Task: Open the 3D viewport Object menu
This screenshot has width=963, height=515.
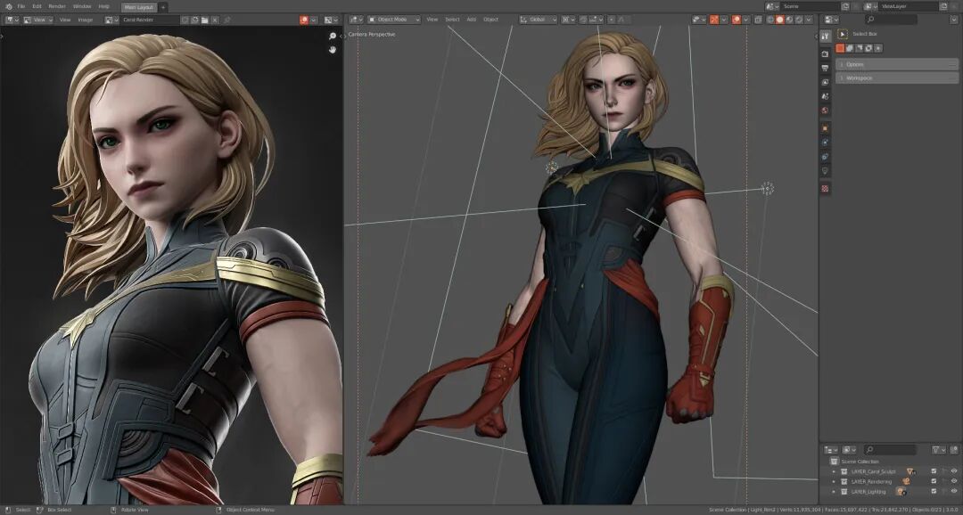Action: pos(490,20)
